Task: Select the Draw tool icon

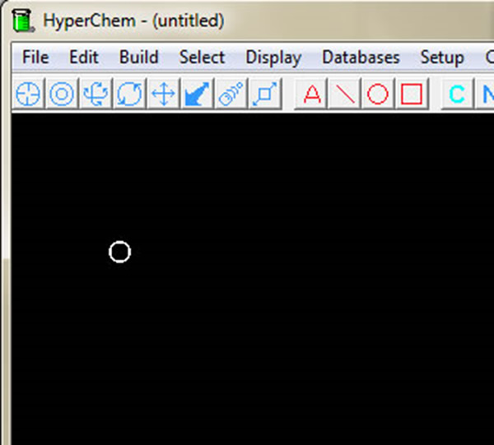Action: pos(28,95)
